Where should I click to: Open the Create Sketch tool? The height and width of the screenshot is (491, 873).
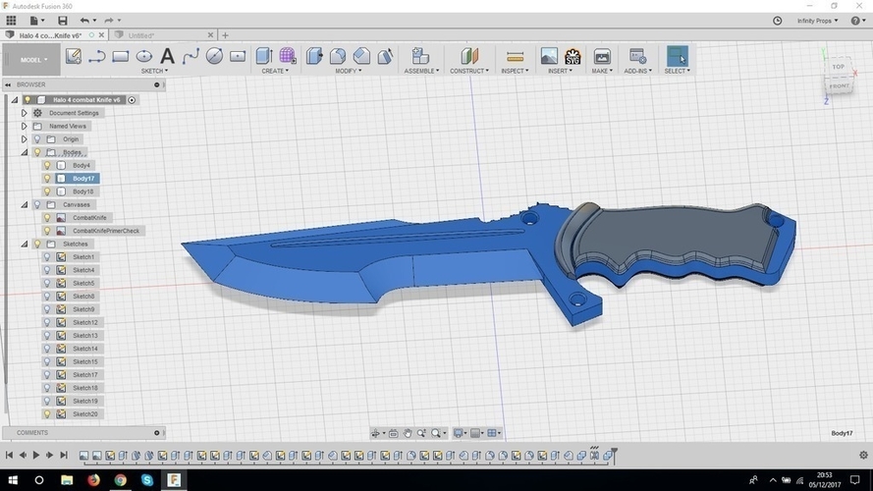coord(74,56)
